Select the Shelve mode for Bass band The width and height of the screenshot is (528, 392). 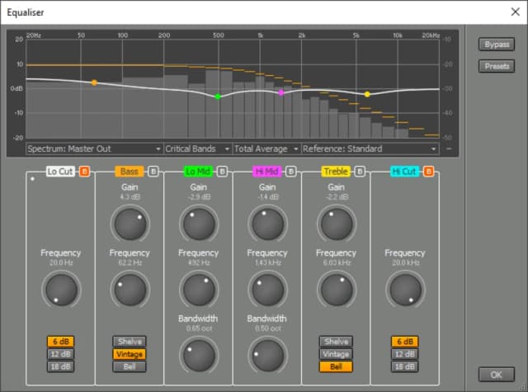[x=130, y=342]
